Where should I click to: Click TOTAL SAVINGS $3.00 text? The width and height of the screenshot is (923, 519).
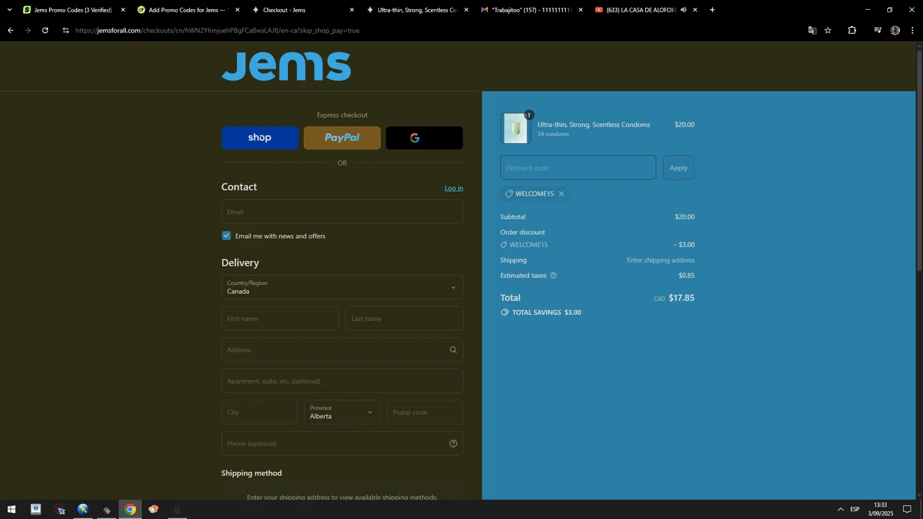[546, 312]
